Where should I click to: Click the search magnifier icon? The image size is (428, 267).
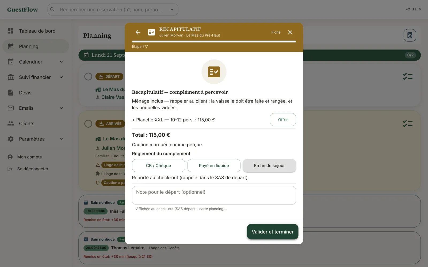[x=52, y=10]
